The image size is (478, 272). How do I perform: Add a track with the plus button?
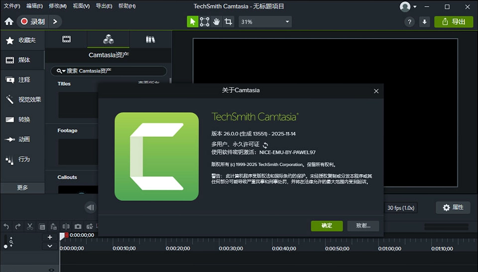[x=50, y=237]
